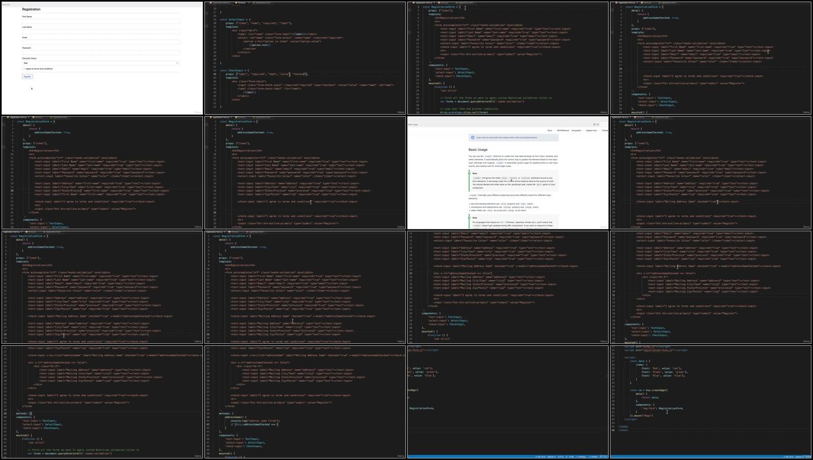Viewport: 813px width, 460px height.
Task: Open thumbnail with blank gap in RegistrationForm template
Action: pos(711,58)
